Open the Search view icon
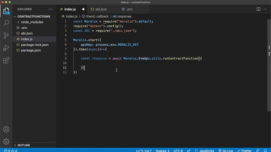271x152 pixels. [6, 23]
